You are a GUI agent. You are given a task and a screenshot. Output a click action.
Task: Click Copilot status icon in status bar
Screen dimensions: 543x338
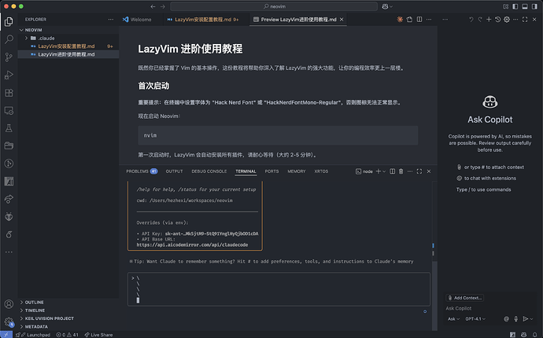pos(523,335)
